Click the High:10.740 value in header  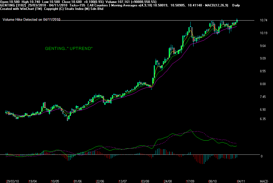pyautogui.click(x=31, y=2)
